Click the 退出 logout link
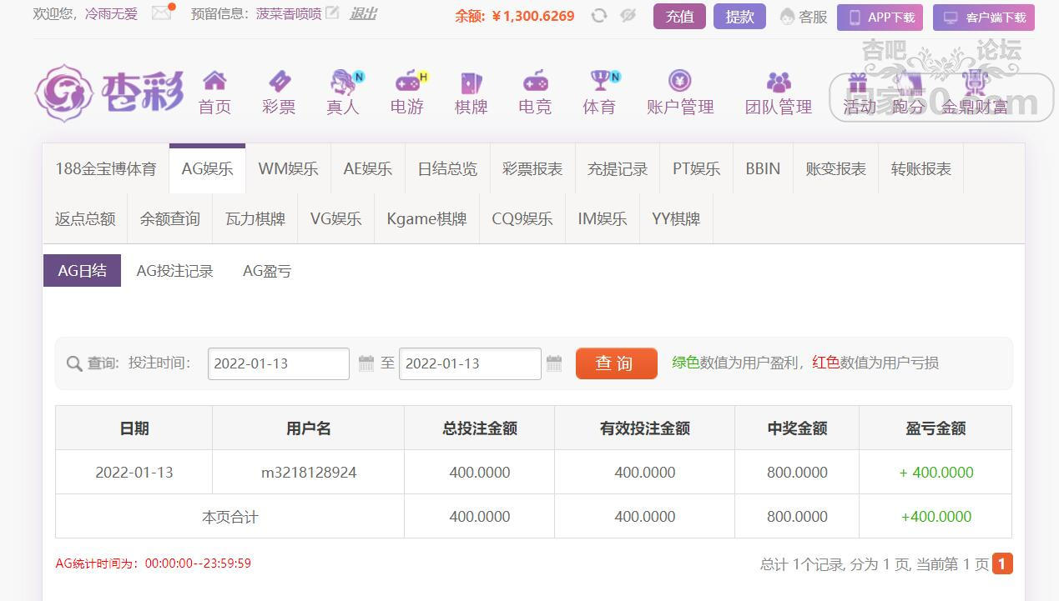The height and width of the screenshot is (601, 1059). [363, 14]
